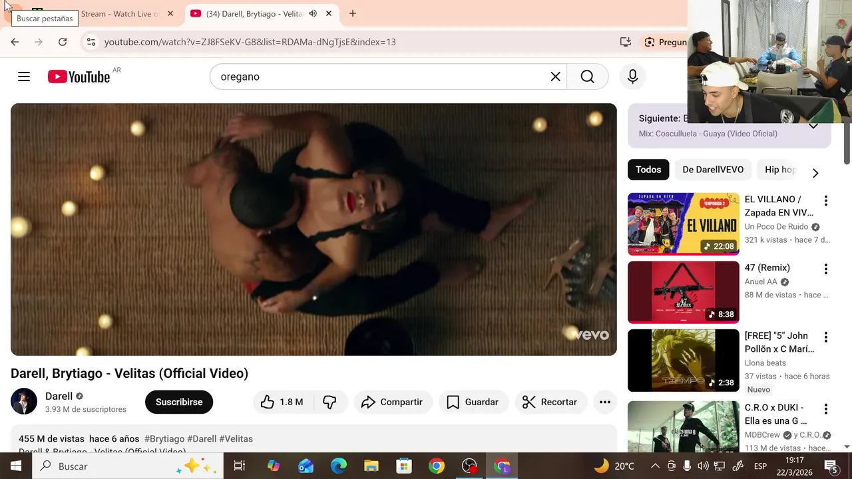Viewport: 852px width, 479px height.
Task: Open File Explorer from taskbar
Action: 371,466
